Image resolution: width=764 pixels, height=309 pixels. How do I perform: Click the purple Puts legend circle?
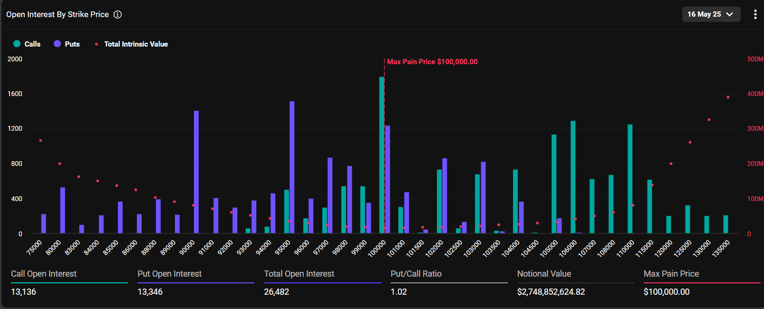click(58, 44)
